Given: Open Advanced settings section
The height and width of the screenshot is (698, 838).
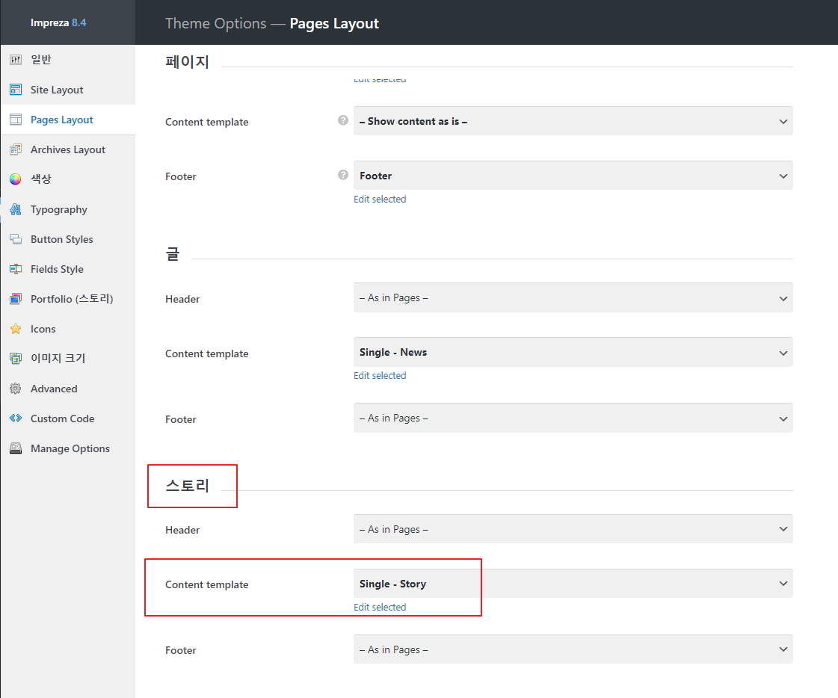Looking at the screenshot, I should 68,389.
